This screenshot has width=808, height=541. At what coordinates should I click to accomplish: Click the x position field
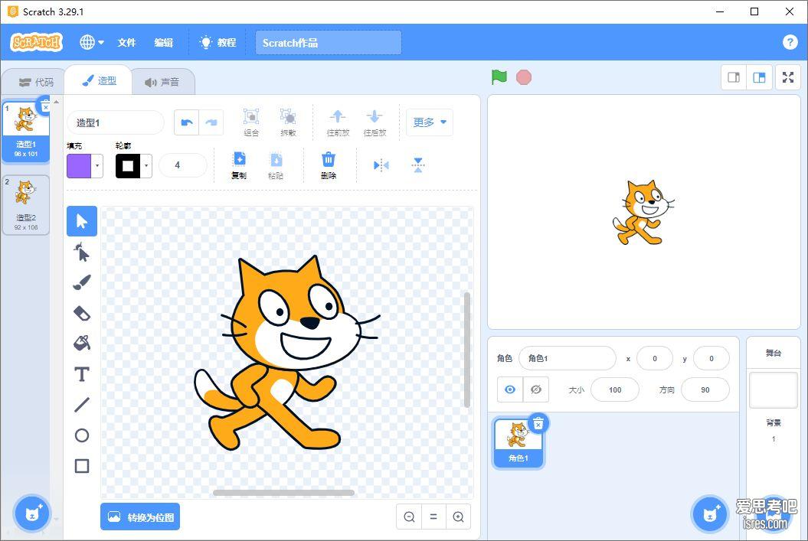tap(655, 358)
